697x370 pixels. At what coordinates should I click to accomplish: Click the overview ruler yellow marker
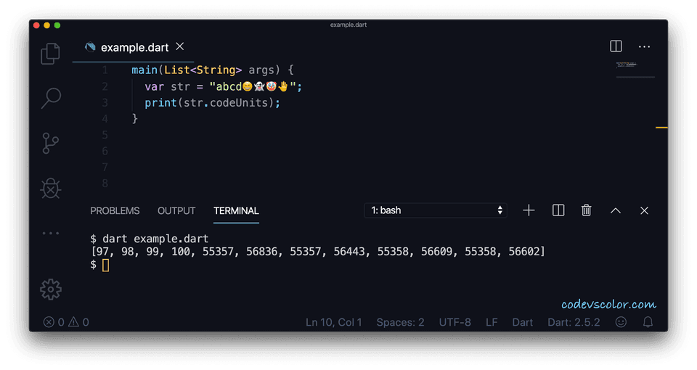click(661, 128)
